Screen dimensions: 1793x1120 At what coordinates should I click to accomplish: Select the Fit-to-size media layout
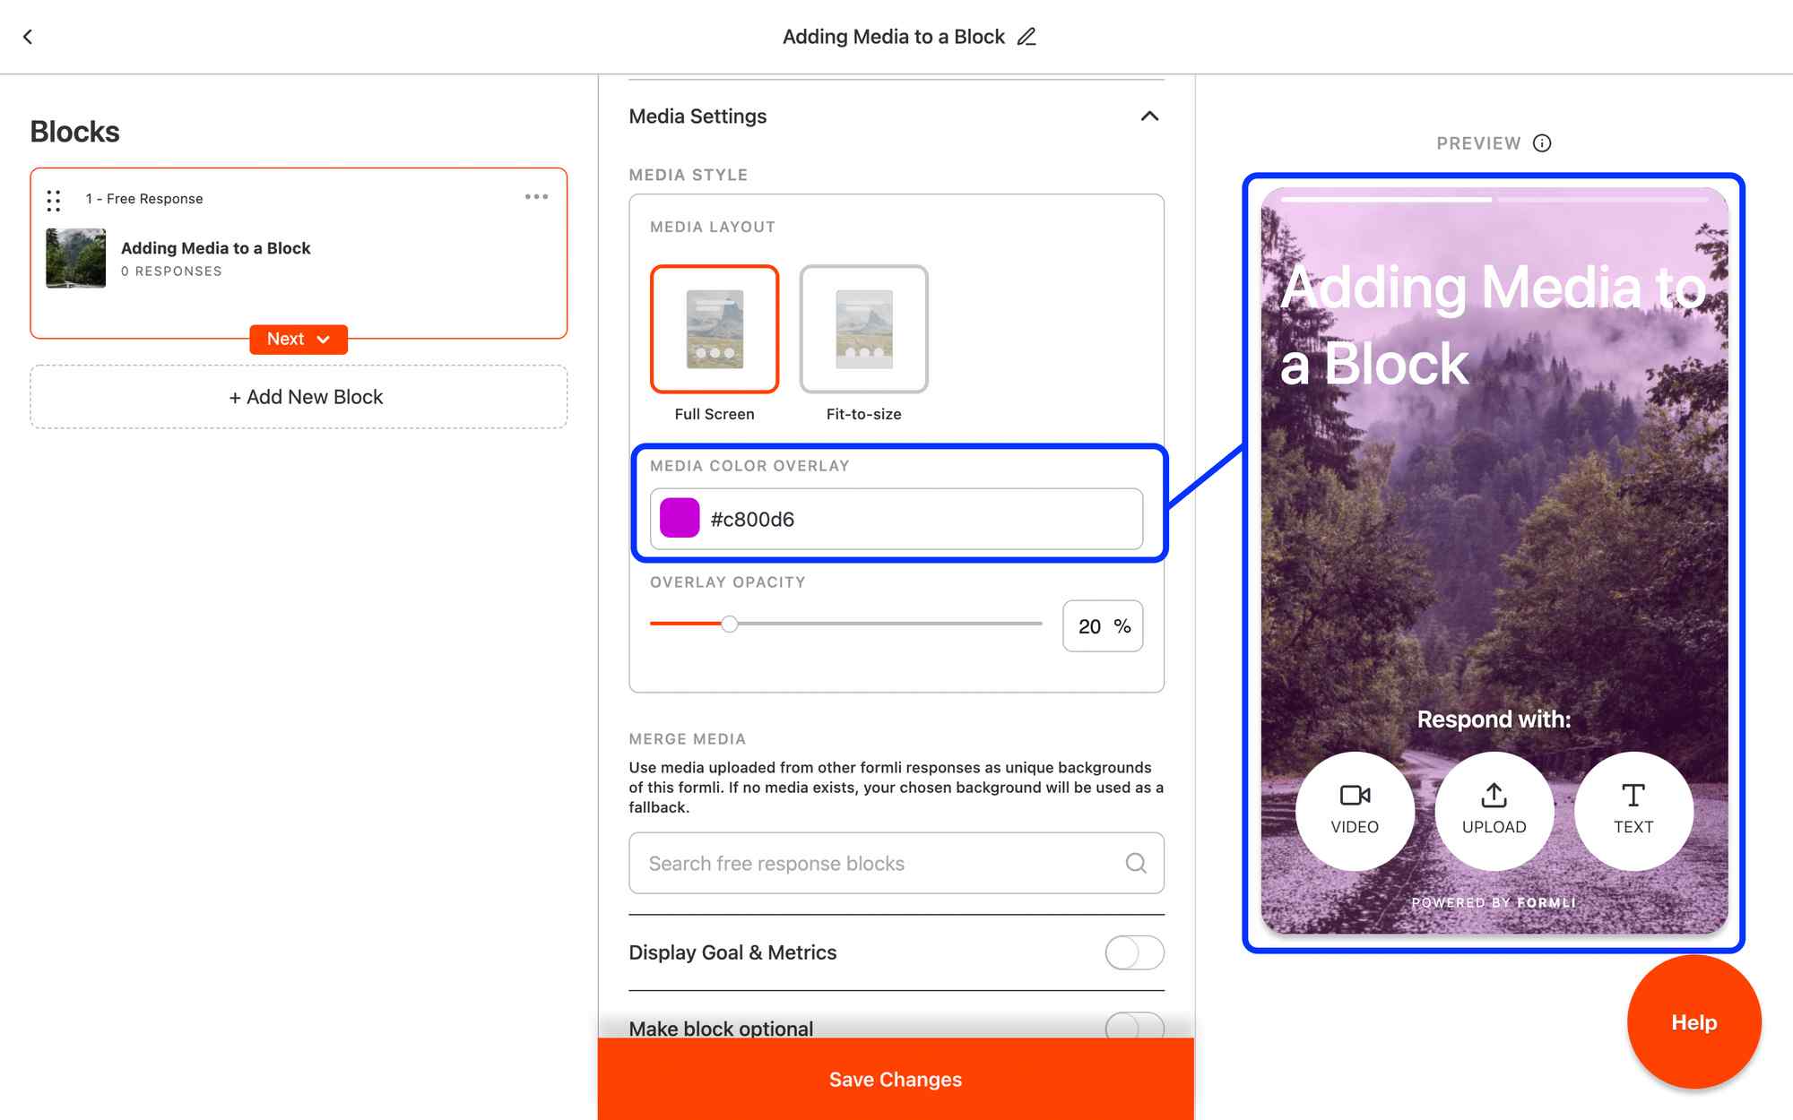click(x=863, y=329)
